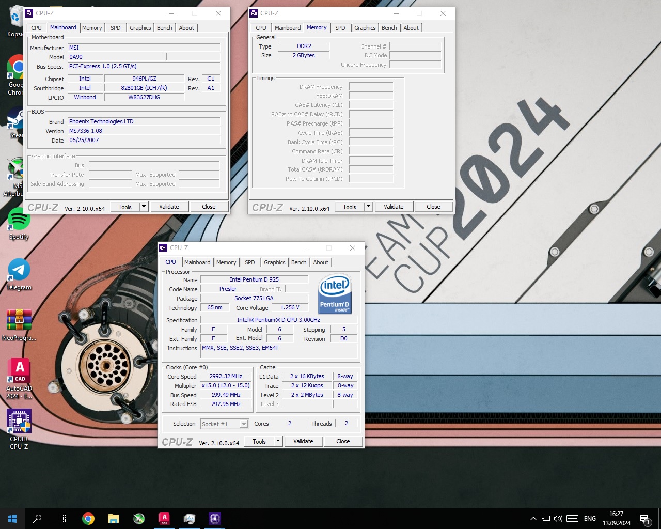Image resolution: width=661 pixels, height=529 pixels.
Task: Open Chrome from the taskbar
Action: click(88, 519)
